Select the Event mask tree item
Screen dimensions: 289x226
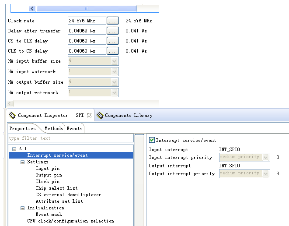point(49,214)
